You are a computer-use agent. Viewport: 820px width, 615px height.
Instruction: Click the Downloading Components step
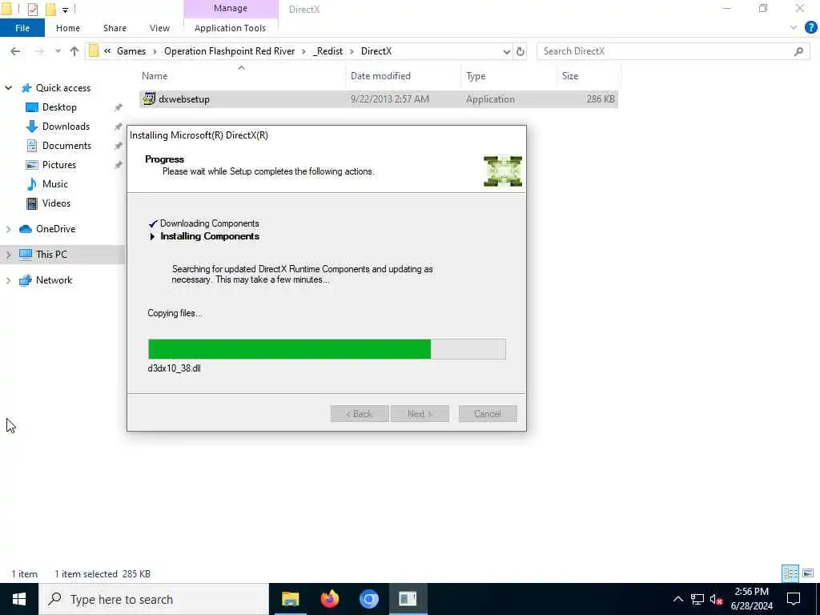209,223
